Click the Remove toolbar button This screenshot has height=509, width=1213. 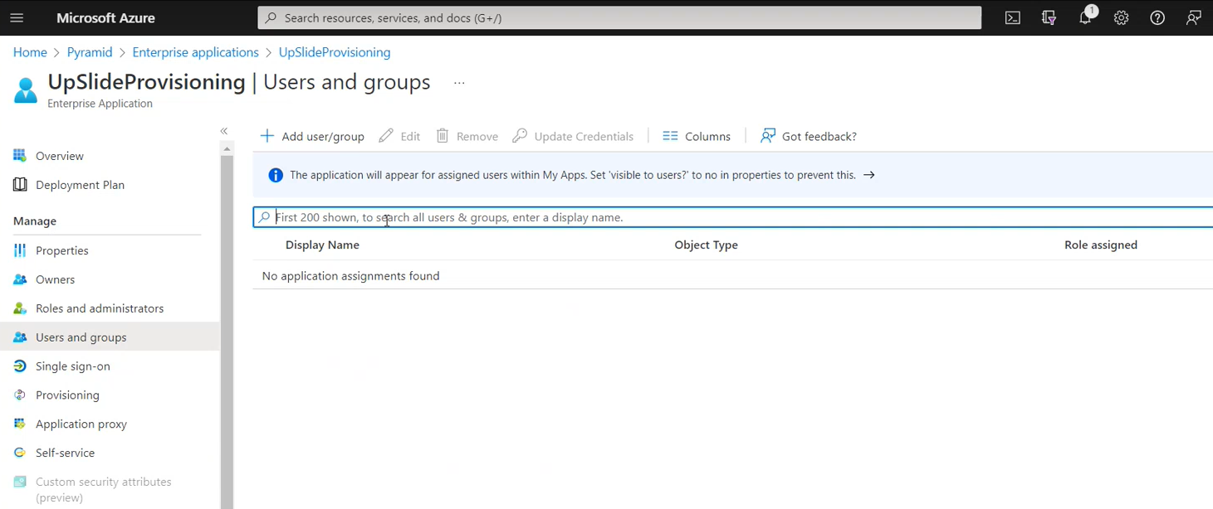point(467,136)
